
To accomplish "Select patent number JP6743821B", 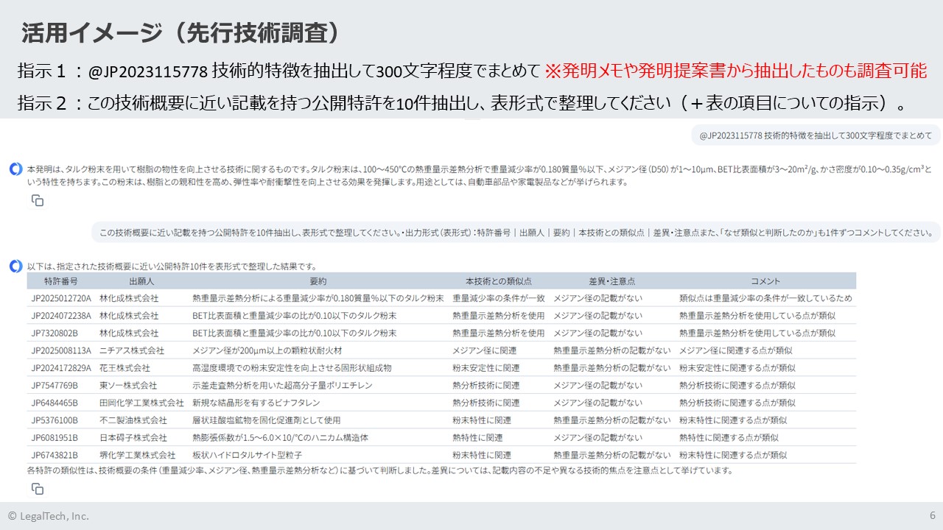I will coord(55,455).
